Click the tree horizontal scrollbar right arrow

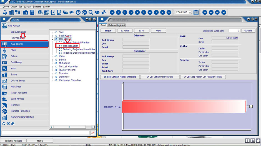click(93, 127)
